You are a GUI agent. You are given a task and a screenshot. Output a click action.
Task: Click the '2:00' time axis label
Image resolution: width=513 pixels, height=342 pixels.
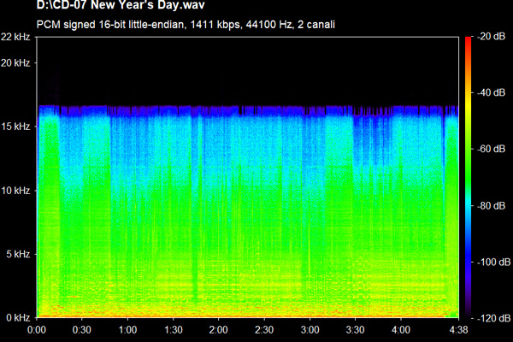[x=219, y=329]
